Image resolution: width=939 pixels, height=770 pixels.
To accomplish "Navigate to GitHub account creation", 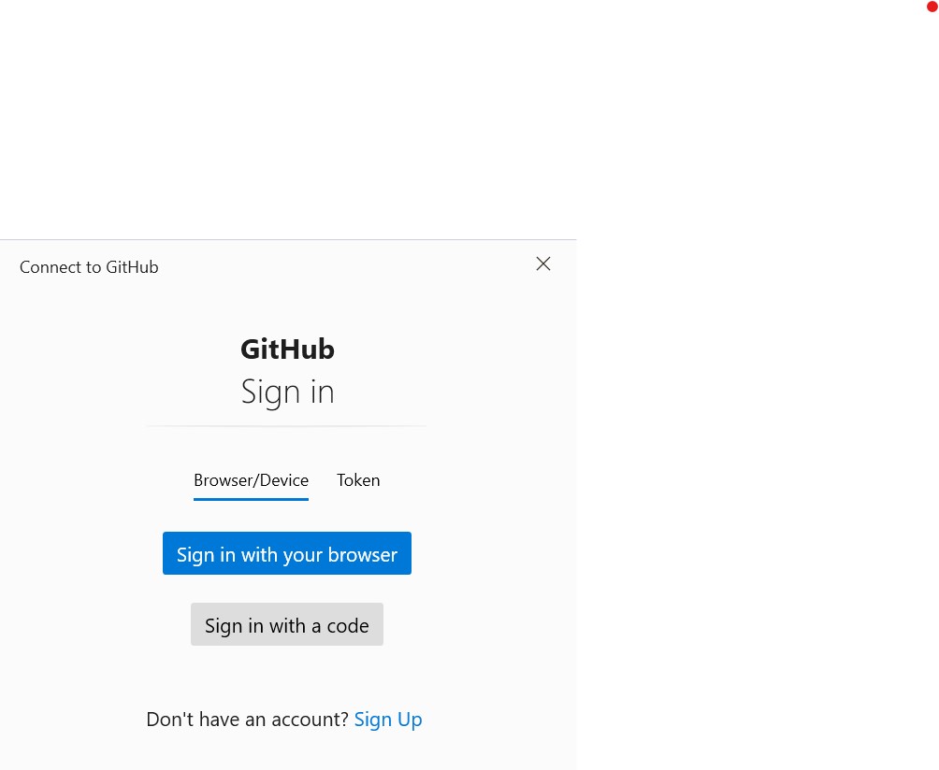I will (x=388, y=719).
